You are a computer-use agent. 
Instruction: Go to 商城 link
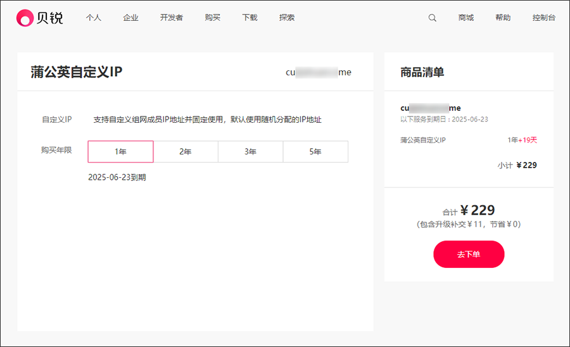pyautogui.click(x=466, y=18)
